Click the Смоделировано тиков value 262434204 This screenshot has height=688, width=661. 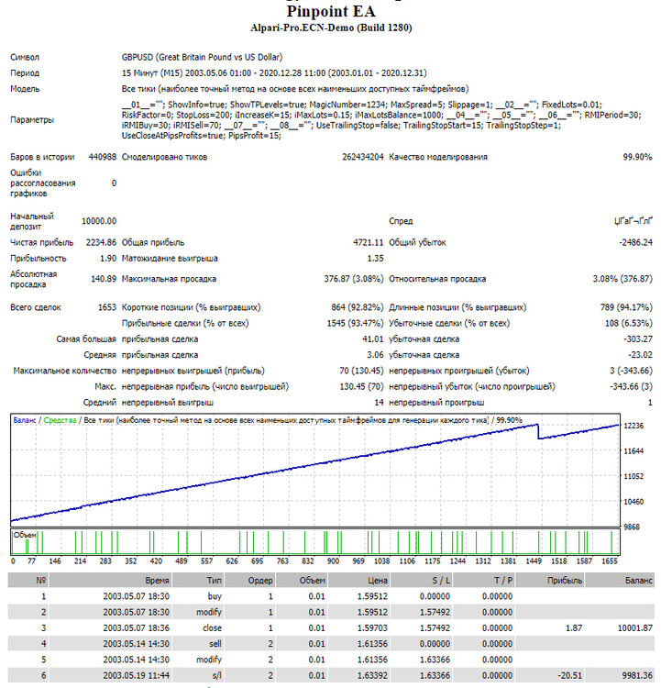(x=363, y=157)
